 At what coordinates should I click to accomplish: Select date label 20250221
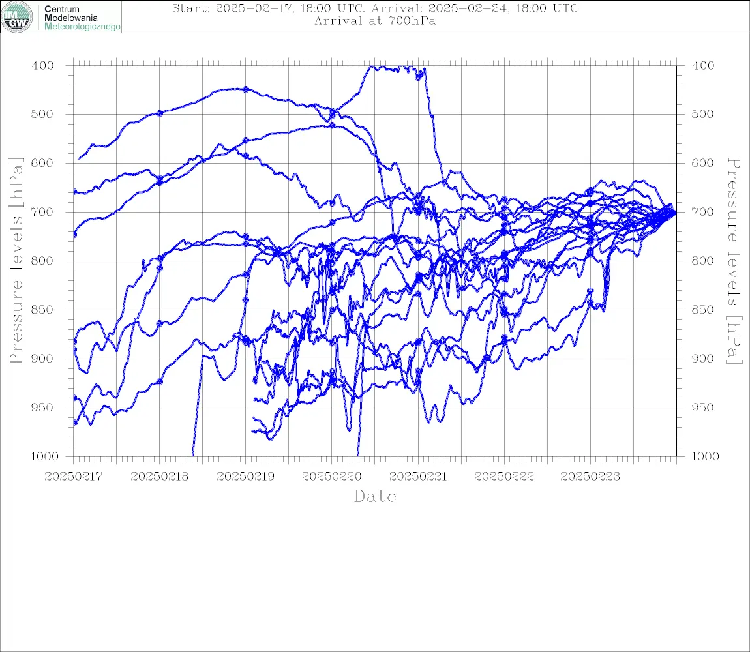(418, 477)
